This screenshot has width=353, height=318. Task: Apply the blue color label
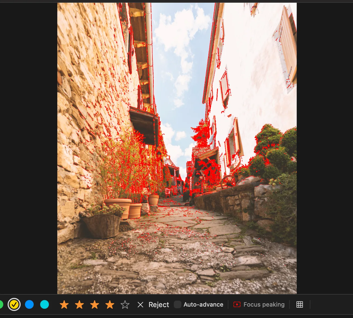[x=29, y=305]
